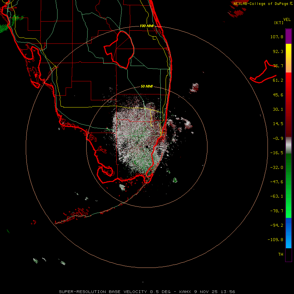Image resolution: width=294 pixels, height=294 pixels.
Task: Select the -94.2 velocity scale value
Action: [277, 225]
